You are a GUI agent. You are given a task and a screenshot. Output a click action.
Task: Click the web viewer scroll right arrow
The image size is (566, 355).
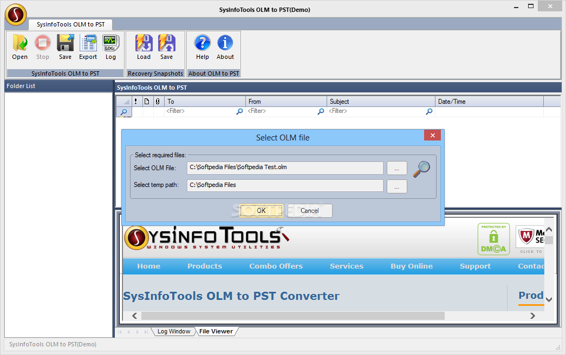(x=532, y=316)
